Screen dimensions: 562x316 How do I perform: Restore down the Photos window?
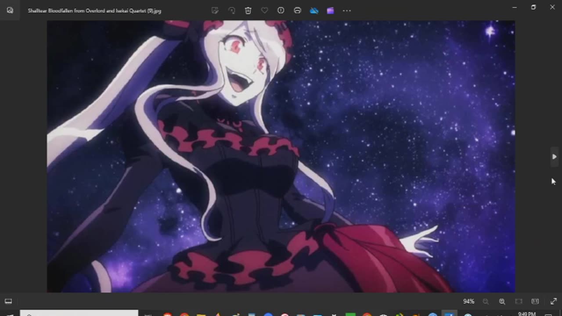coord(533,7)
